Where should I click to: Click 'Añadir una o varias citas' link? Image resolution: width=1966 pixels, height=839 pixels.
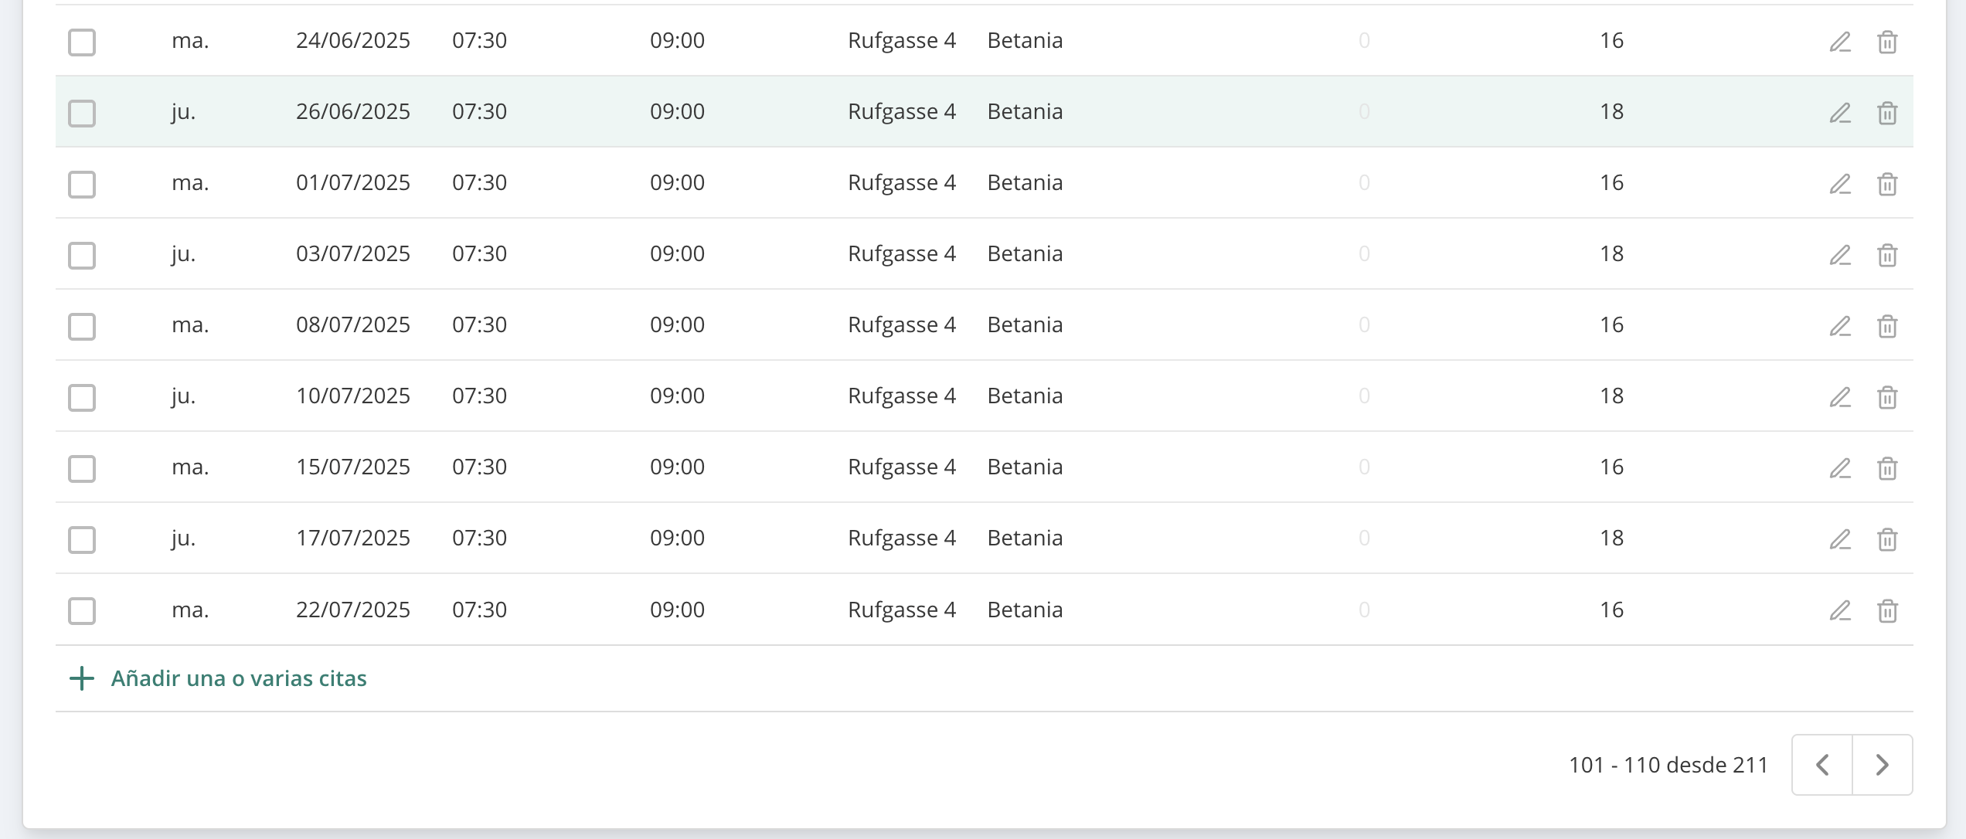click(239, 678)
